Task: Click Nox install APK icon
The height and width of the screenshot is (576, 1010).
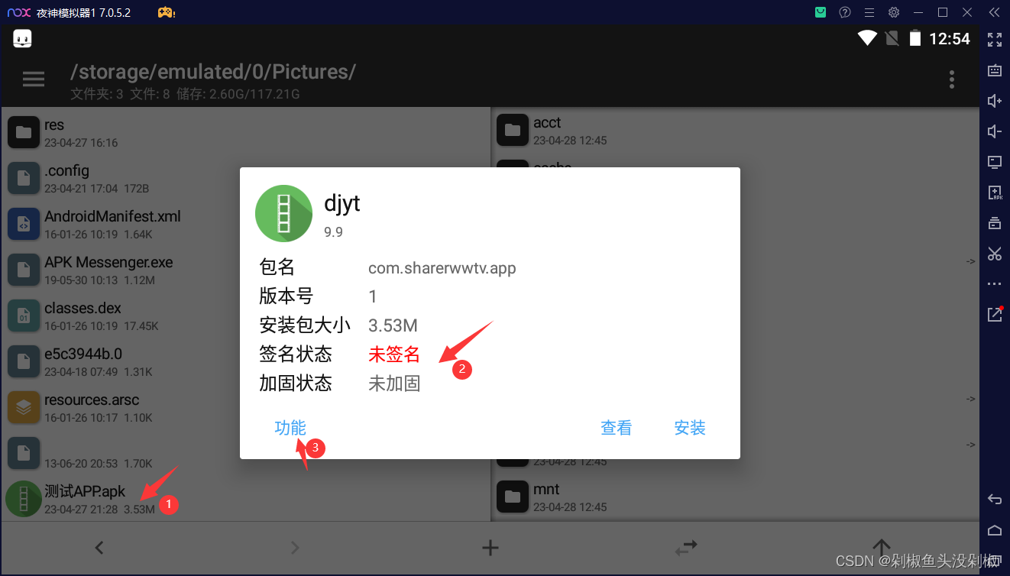Action: 995,193
